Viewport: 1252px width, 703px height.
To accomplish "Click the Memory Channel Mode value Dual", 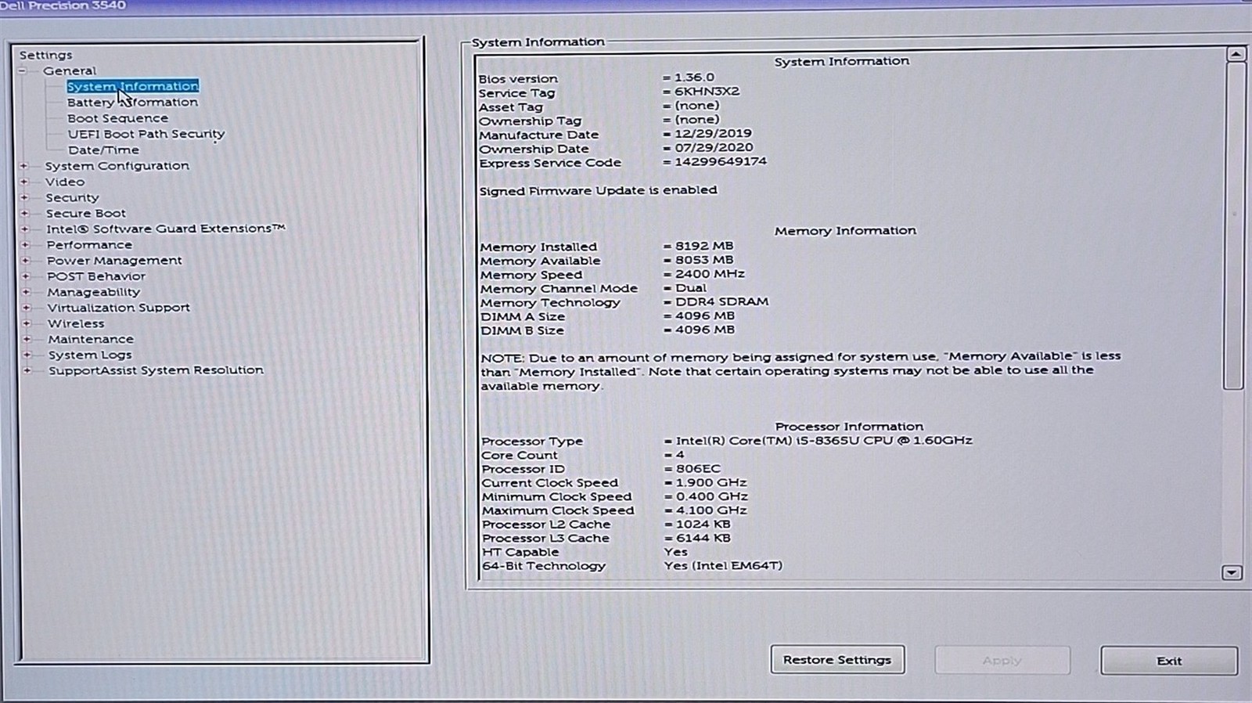I will click(690, 288).
